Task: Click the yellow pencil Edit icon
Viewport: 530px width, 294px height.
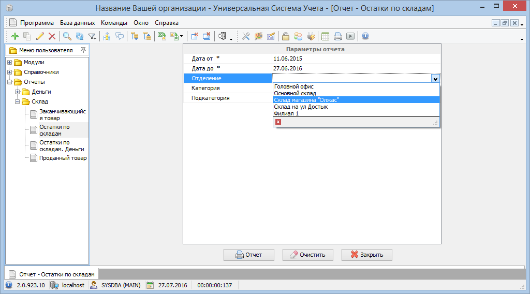Action: 40,36
